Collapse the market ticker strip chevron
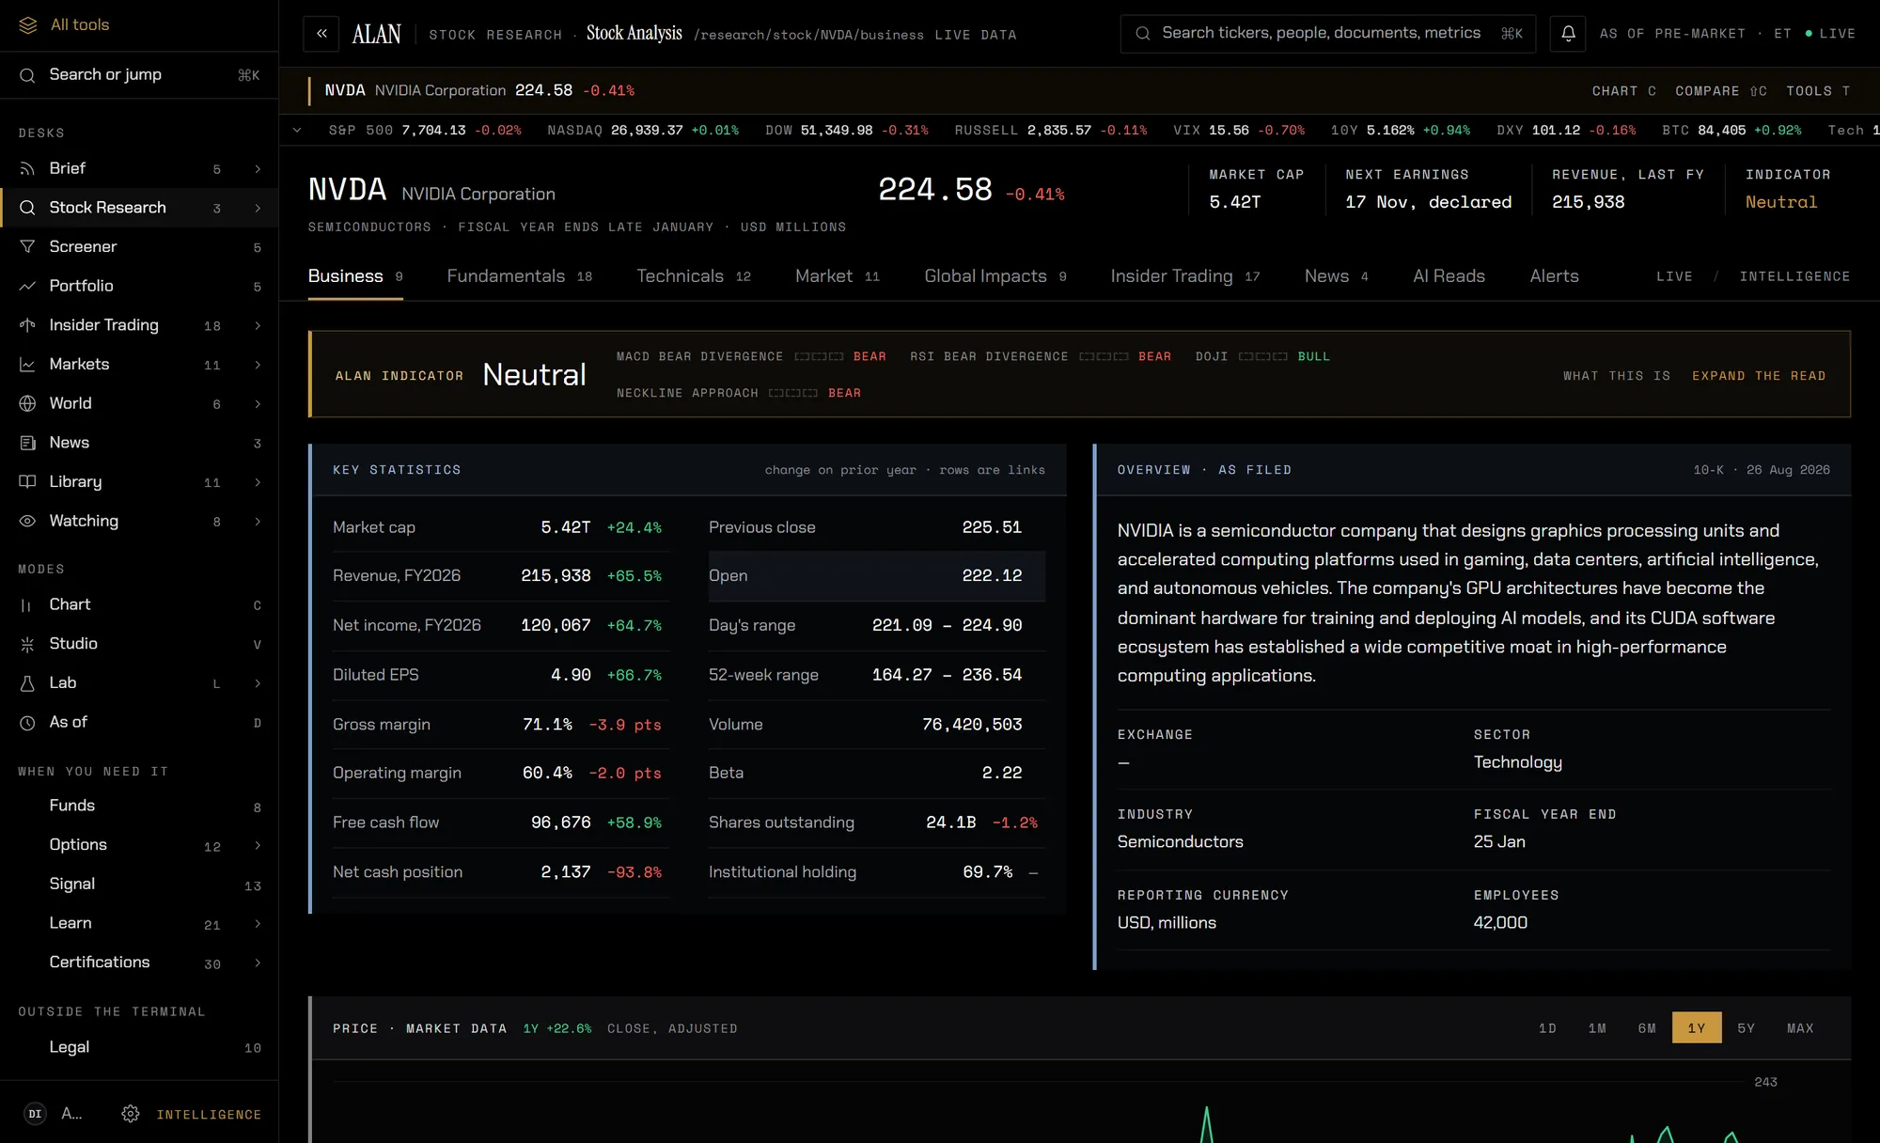This screenshot has width=1880, height=1143. click(297, 131)
